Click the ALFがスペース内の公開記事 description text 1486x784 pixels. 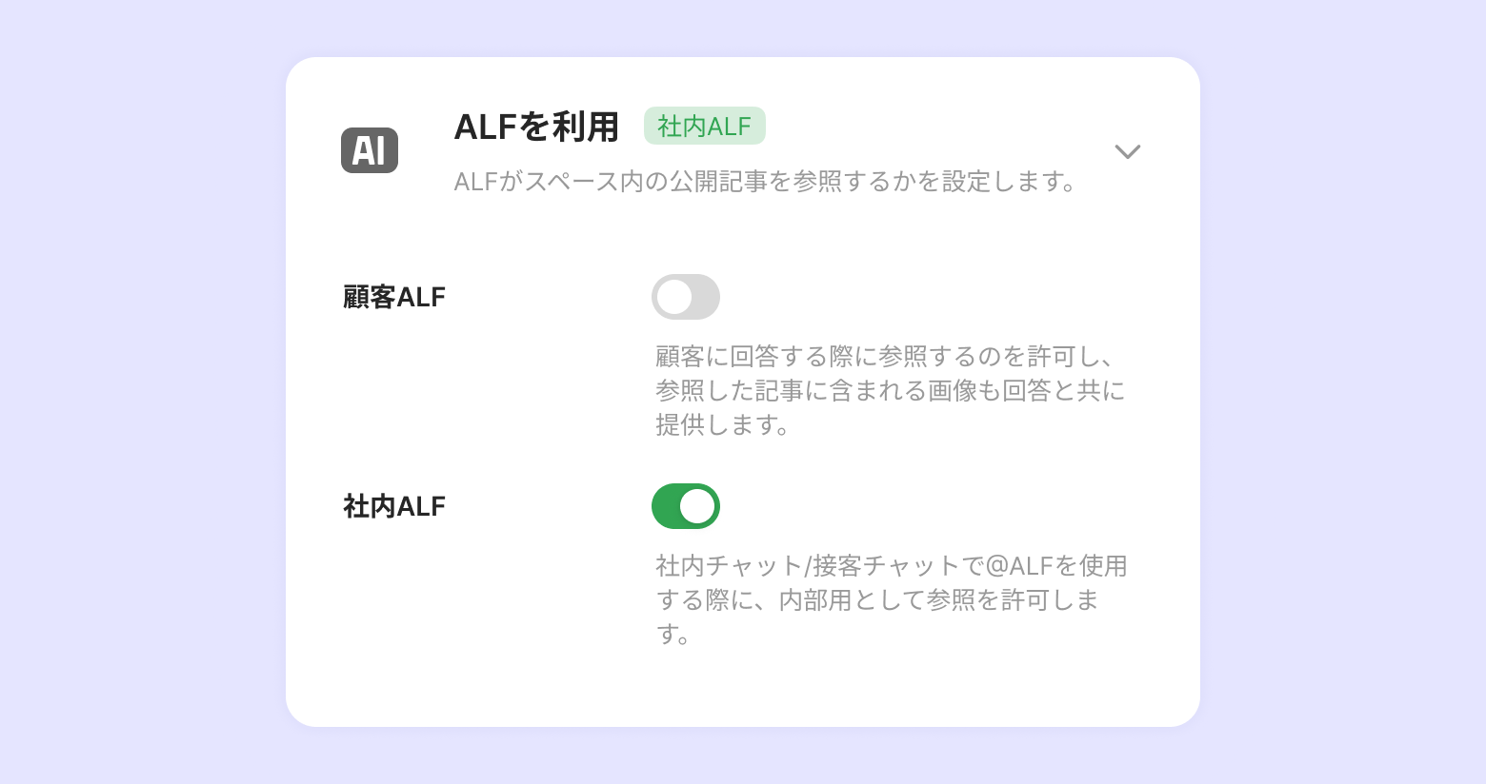click(765, 181)
